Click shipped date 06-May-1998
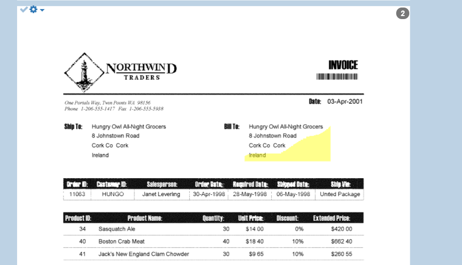Screen dimensions: 462x265 [293, 194]
